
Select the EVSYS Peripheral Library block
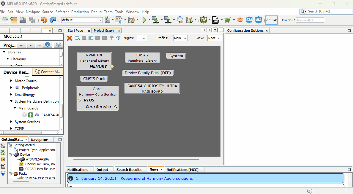tap(142, 58)
